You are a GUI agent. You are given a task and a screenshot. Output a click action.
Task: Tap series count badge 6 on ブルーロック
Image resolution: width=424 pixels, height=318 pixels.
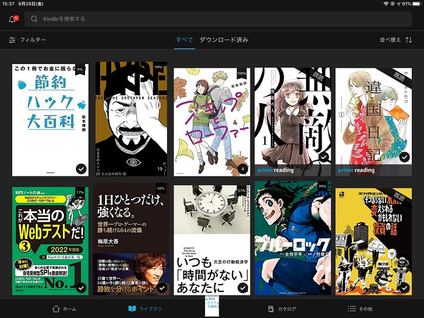click(323, 288)
